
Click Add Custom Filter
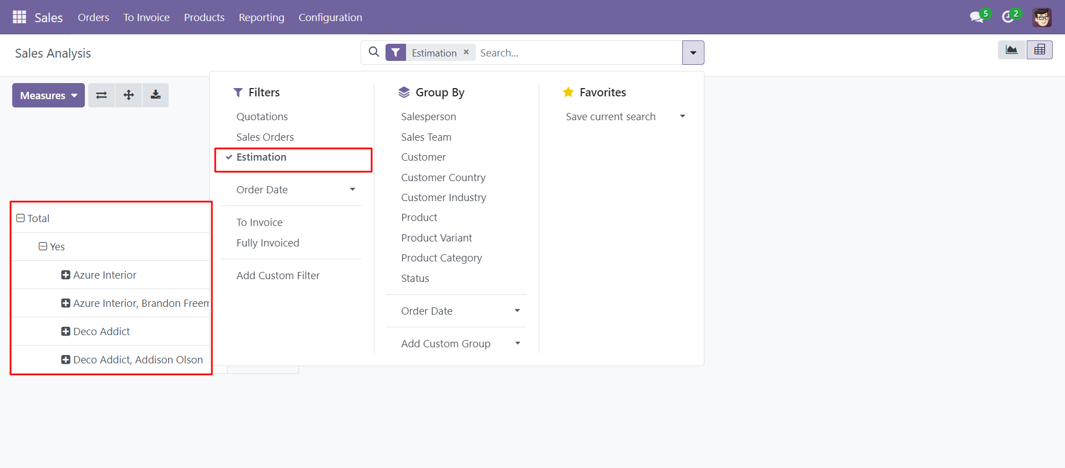(278, 276)
